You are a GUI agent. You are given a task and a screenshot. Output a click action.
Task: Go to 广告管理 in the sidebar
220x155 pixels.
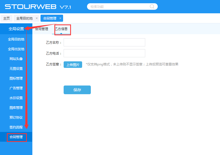[16, 88]
